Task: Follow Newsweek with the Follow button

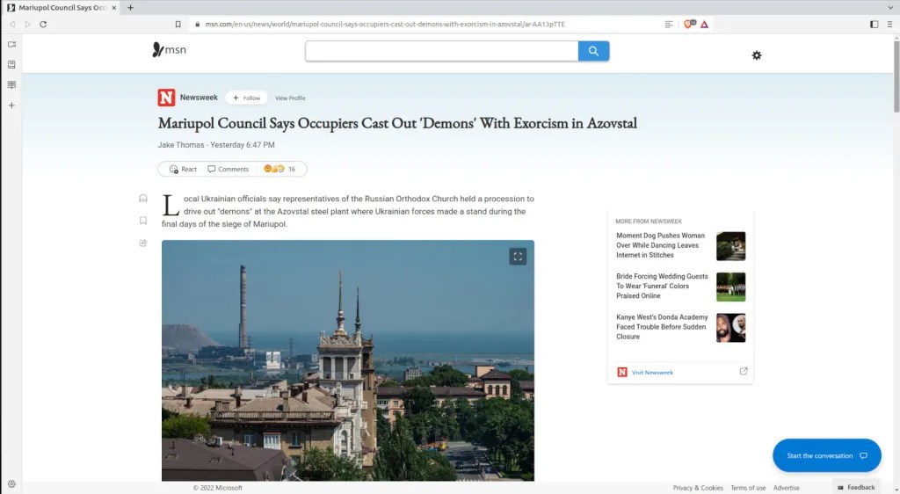Action: pos(246,98)
